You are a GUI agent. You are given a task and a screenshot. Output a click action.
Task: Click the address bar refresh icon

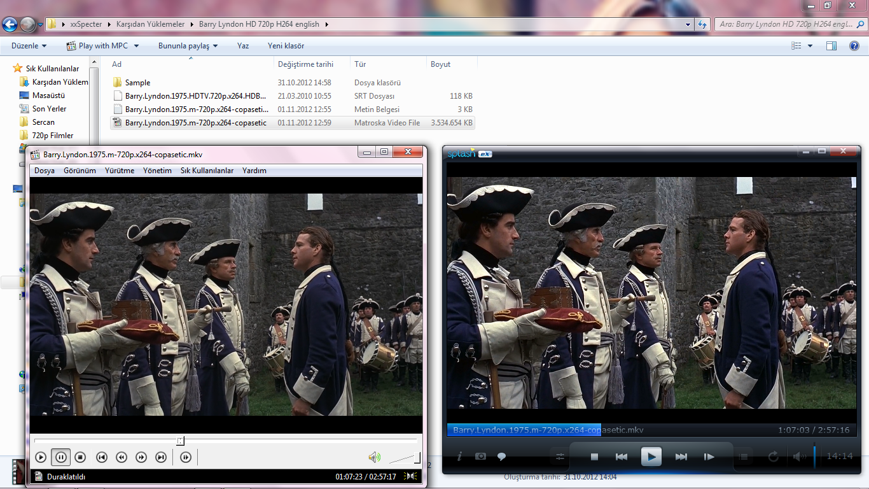[702, 24]
